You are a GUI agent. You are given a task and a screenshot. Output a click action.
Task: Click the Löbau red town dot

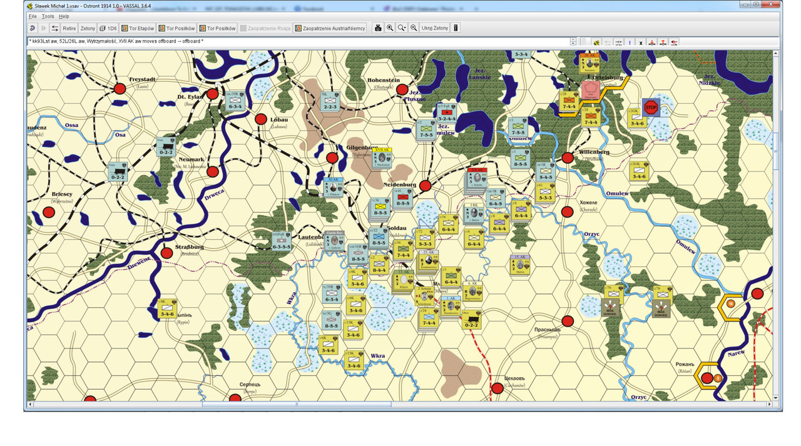(x=261, y=119)
